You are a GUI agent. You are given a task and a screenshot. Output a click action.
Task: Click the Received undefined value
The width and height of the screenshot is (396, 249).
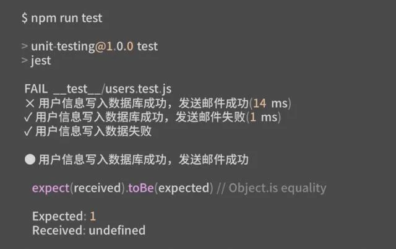point(117,230)
